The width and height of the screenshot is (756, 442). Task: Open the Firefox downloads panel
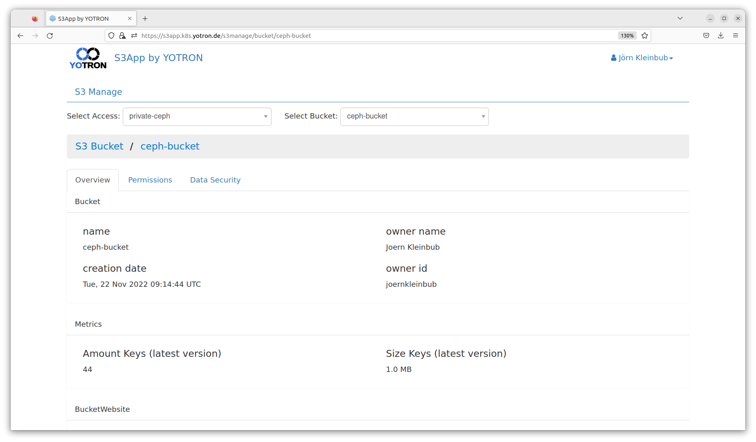[721, 36]
